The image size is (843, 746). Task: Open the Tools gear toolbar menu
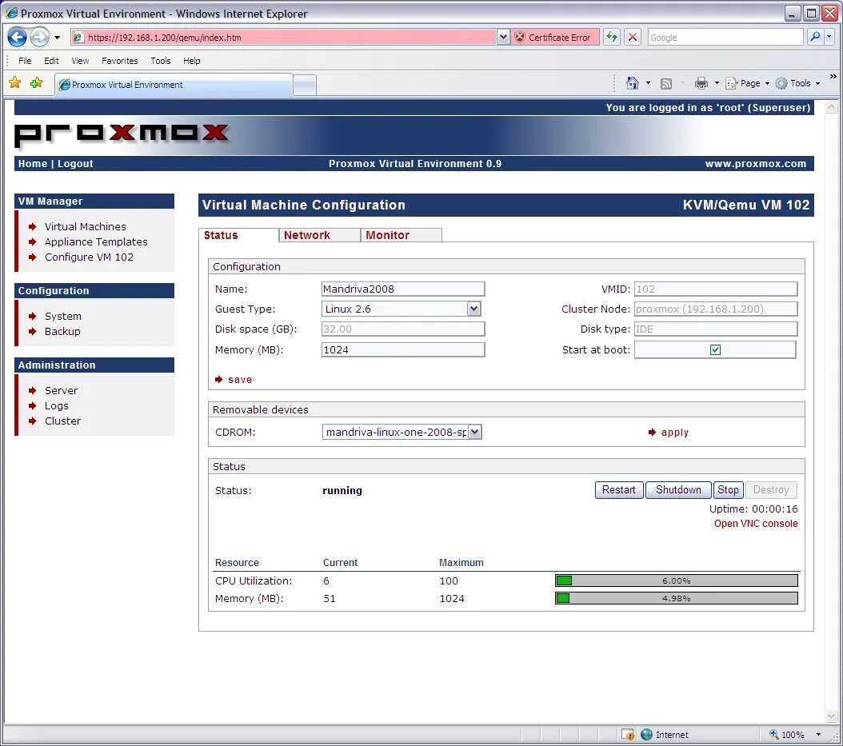798,83
